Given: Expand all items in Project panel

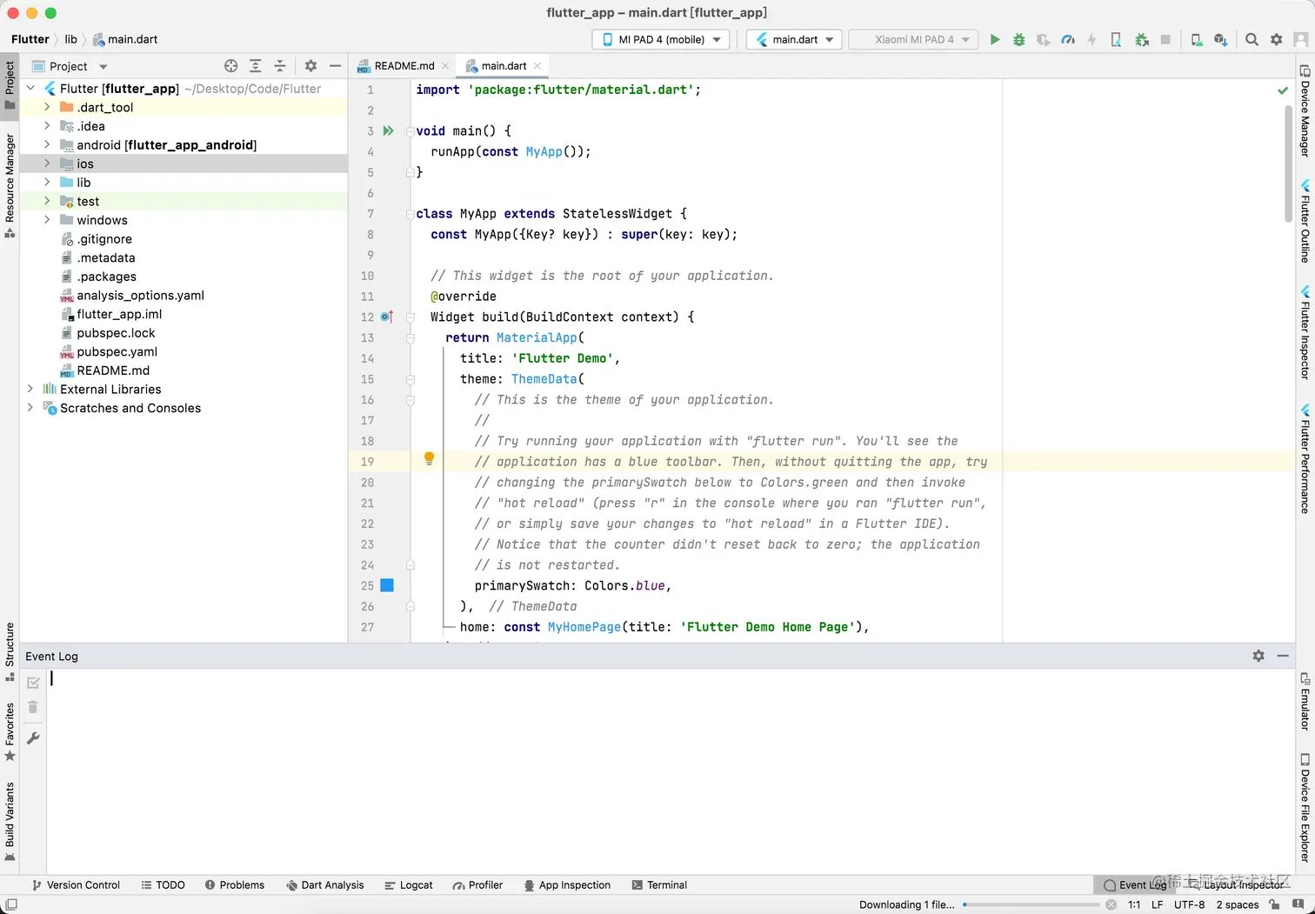Looking at the screenshot, I should pyautogui.click(x=255, y=66).
